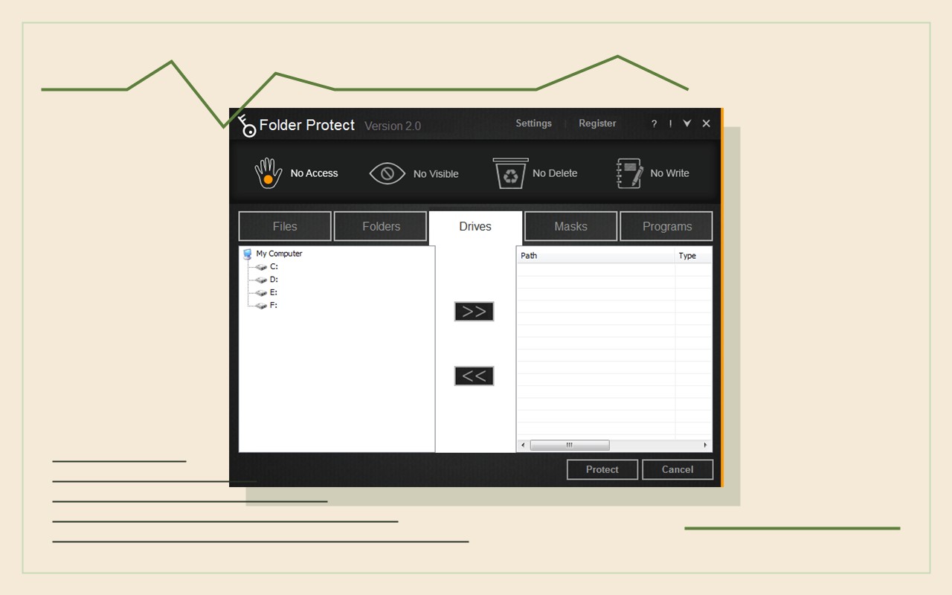
Task: Open the Programs tab
Action: 666,226
